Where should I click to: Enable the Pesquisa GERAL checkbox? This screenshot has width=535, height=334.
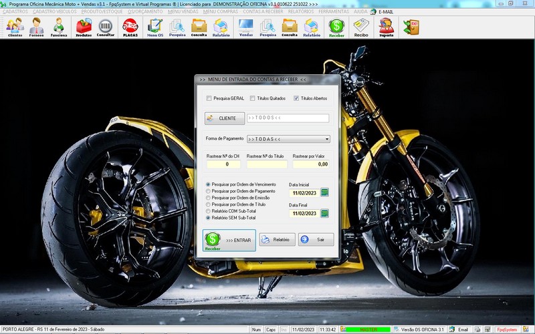(x=209, y=98)
